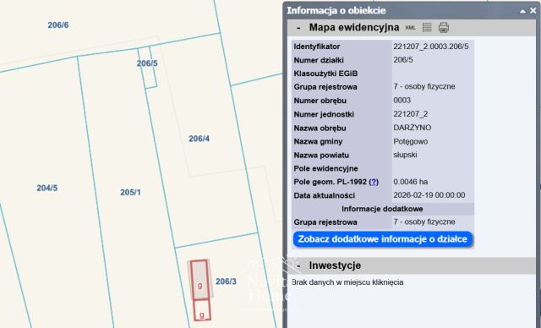Select parcel 206/3 label on map

pos(226,282)
